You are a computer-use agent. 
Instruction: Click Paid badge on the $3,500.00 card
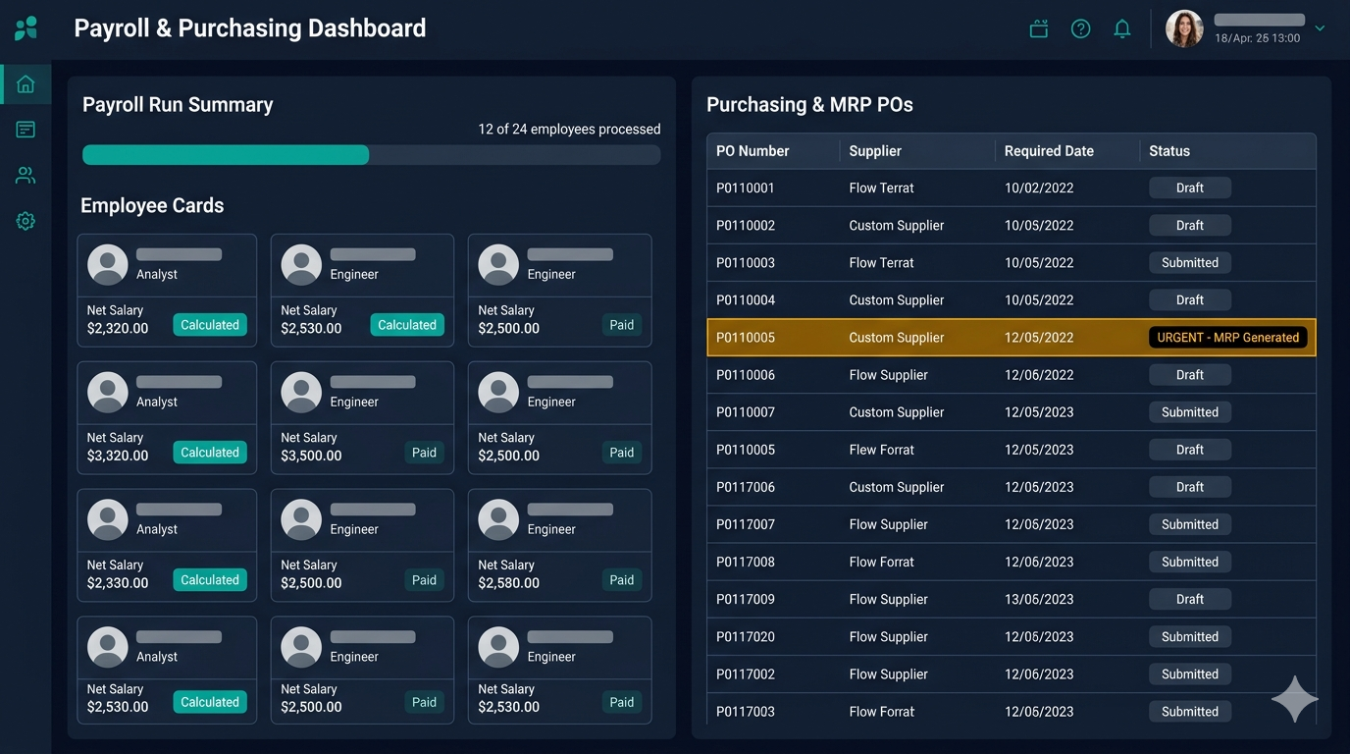pos(424,453)
